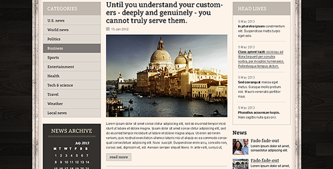The image size is (333, 169).
Task: Select day 1 in the July 2013 calendar
Action: tap(56, 156)
